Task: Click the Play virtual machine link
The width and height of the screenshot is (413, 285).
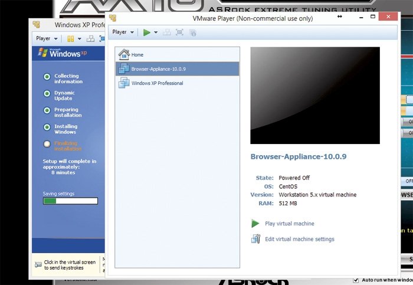Action: pos(290,224)
